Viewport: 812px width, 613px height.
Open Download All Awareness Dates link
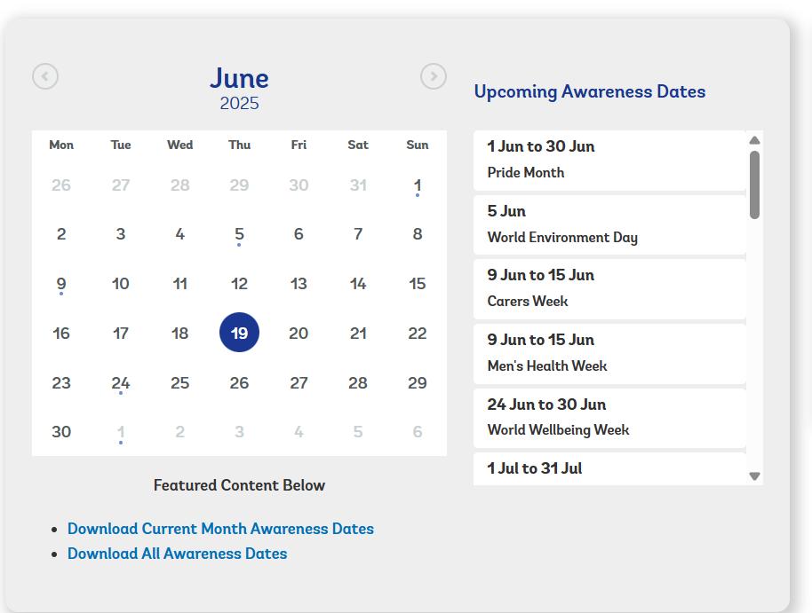point(177,554)
